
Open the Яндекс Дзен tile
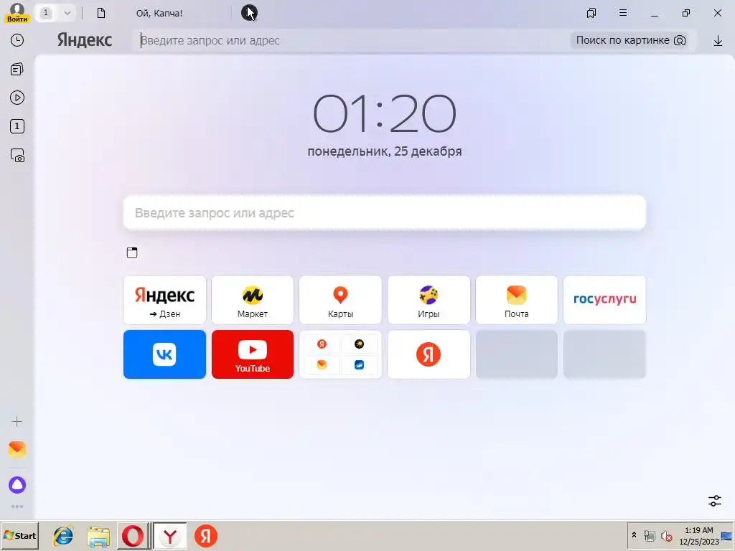[x=164, y=300]
